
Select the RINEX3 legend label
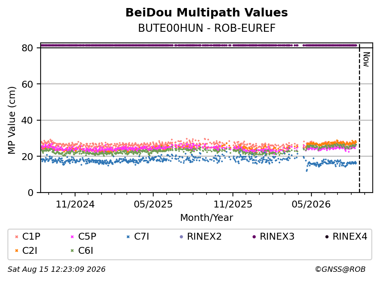(277, 237)
